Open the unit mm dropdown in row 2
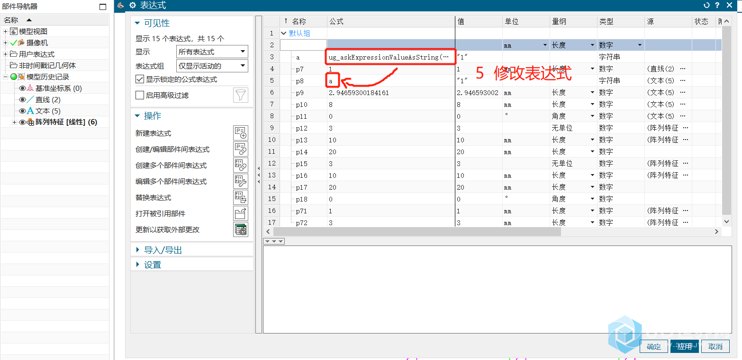Image resolution: width=742 pixels, height=360 pixels. click(544, 45)
